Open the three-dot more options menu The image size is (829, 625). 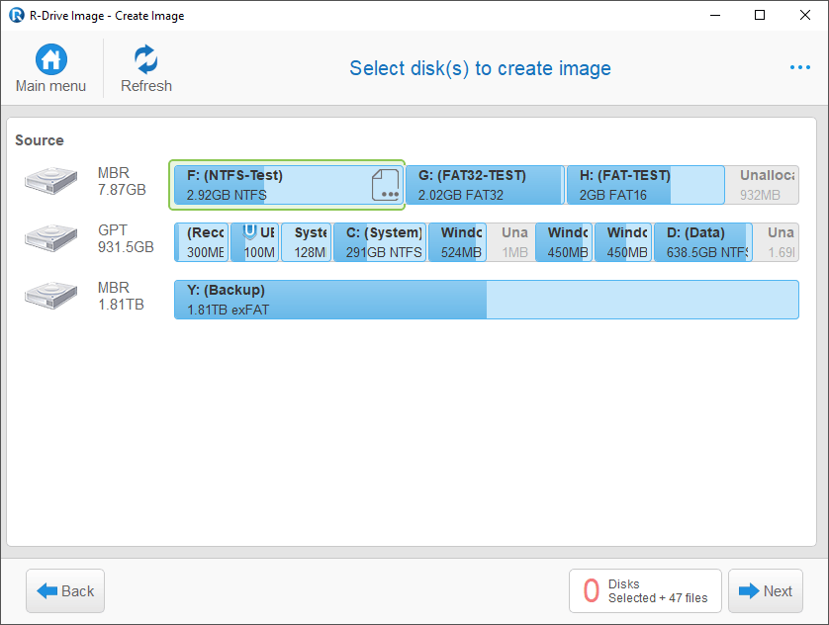(800, 67)
